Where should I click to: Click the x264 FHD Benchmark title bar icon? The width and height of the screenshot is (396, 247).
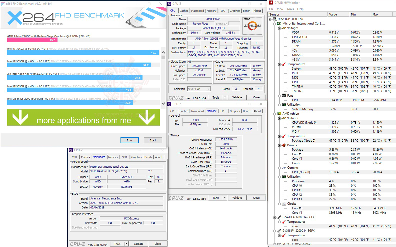[3, 4]
